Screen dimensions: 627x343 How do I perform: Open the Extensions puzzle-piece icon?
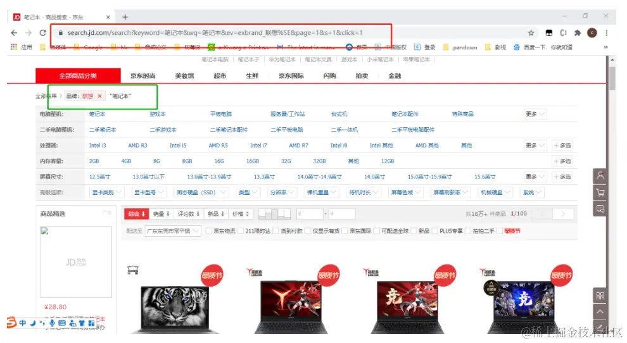tap(578, 33)
